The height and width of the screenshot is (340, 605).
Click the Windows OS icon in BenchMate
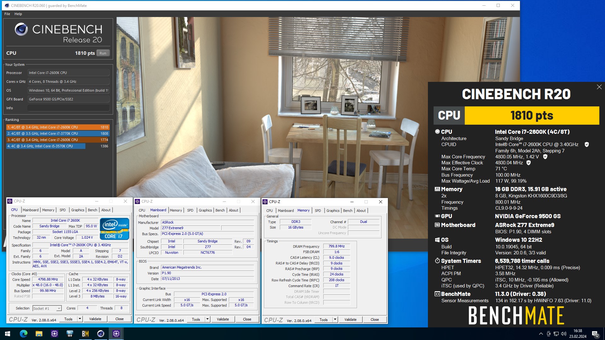pos(437,240)
